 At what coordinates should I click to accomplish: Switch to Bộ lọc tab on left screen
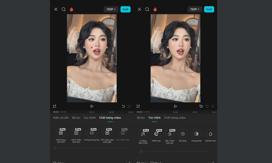[76, 118]
